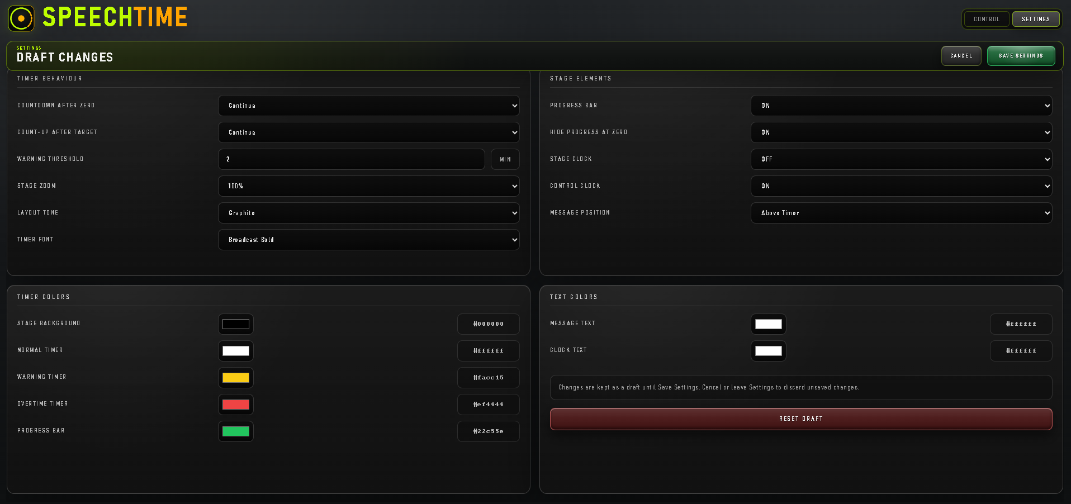Open the Control Clock dropdown
This screenshot has width=1071, height=504.
click(902, 186)
